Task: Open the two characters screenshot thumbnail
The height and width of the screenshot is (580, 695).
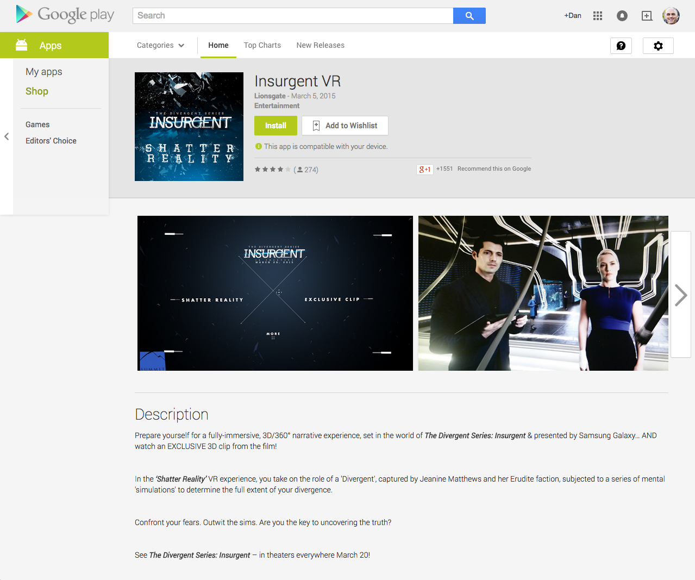Action: pos(543,294)
